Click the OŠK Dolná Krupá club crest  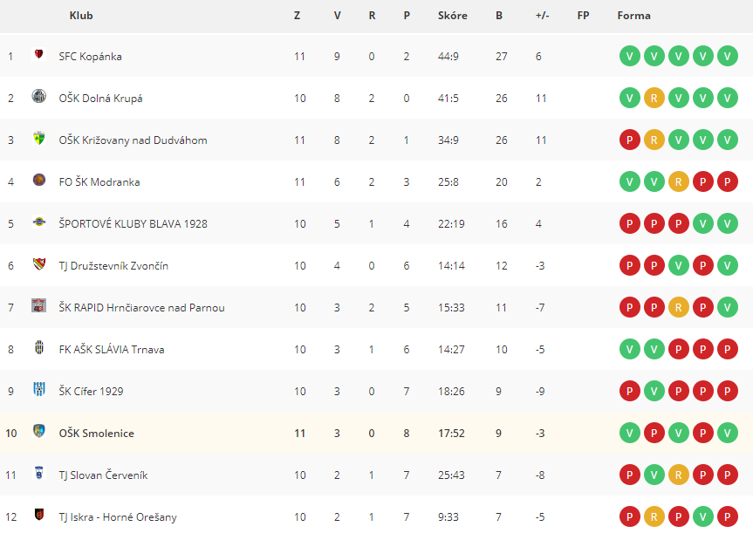click(x=39, y=96)
